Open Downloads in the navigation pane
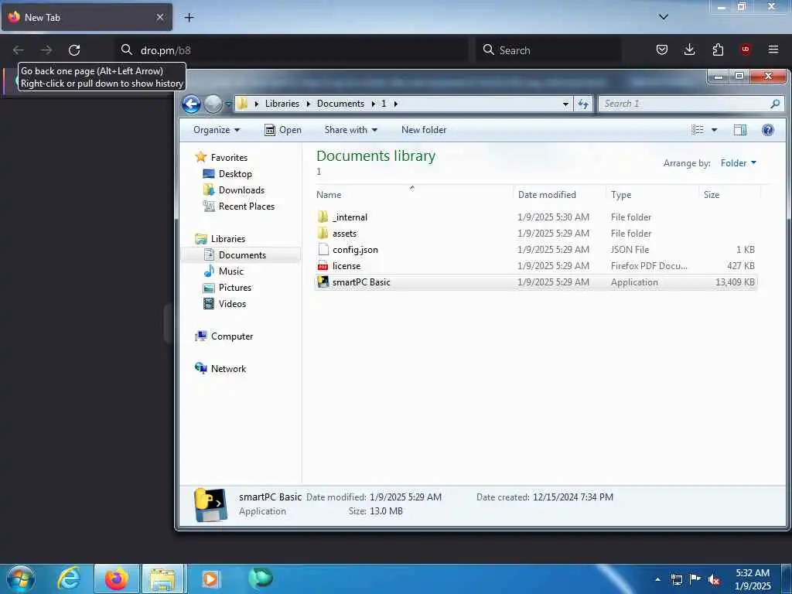Screen dimensions: 792x594 tap(241, 190)
